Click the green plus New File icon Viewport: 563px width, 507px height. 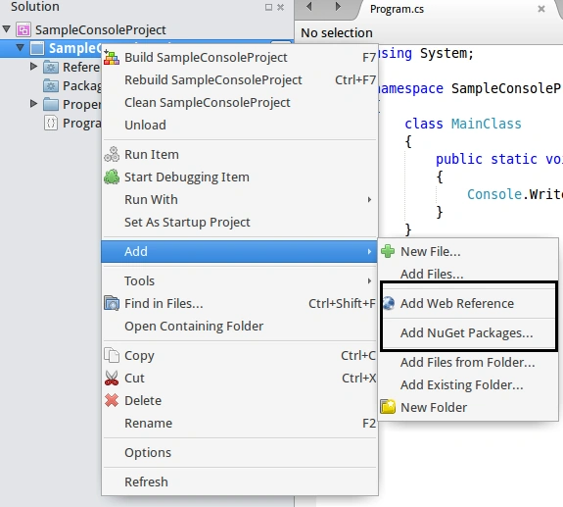[388, 251]
